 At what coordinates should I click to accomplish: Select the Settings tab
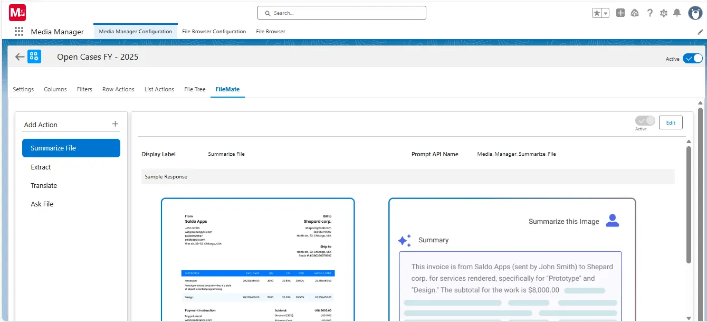click(23, 89)
